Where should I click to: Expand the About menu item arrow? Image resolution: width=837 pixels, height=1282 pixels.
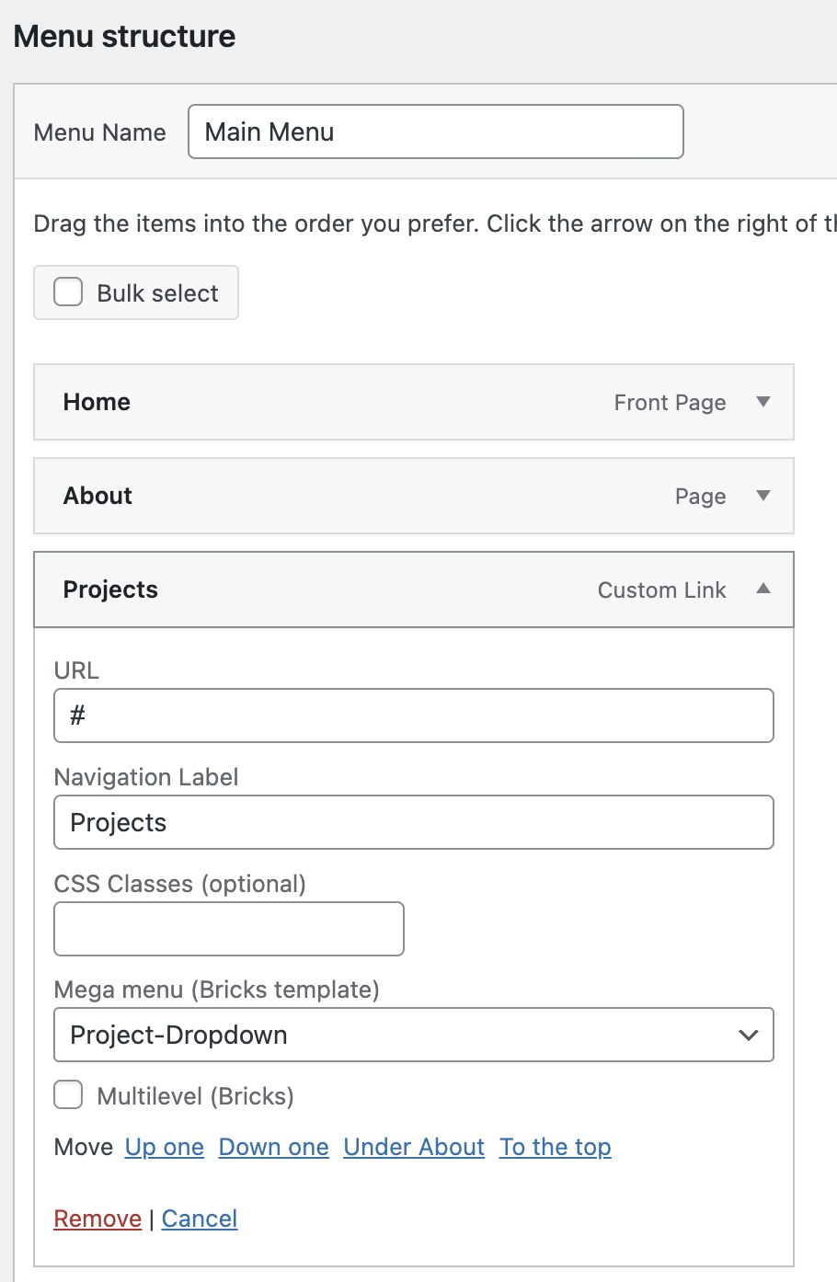tap(762, 496)
